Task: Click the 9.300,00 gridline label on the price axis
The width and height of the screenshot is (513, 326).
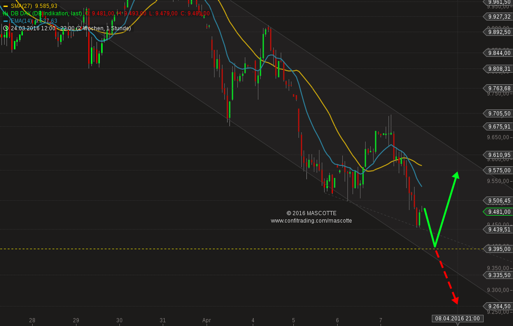Action: click(498, 291)
